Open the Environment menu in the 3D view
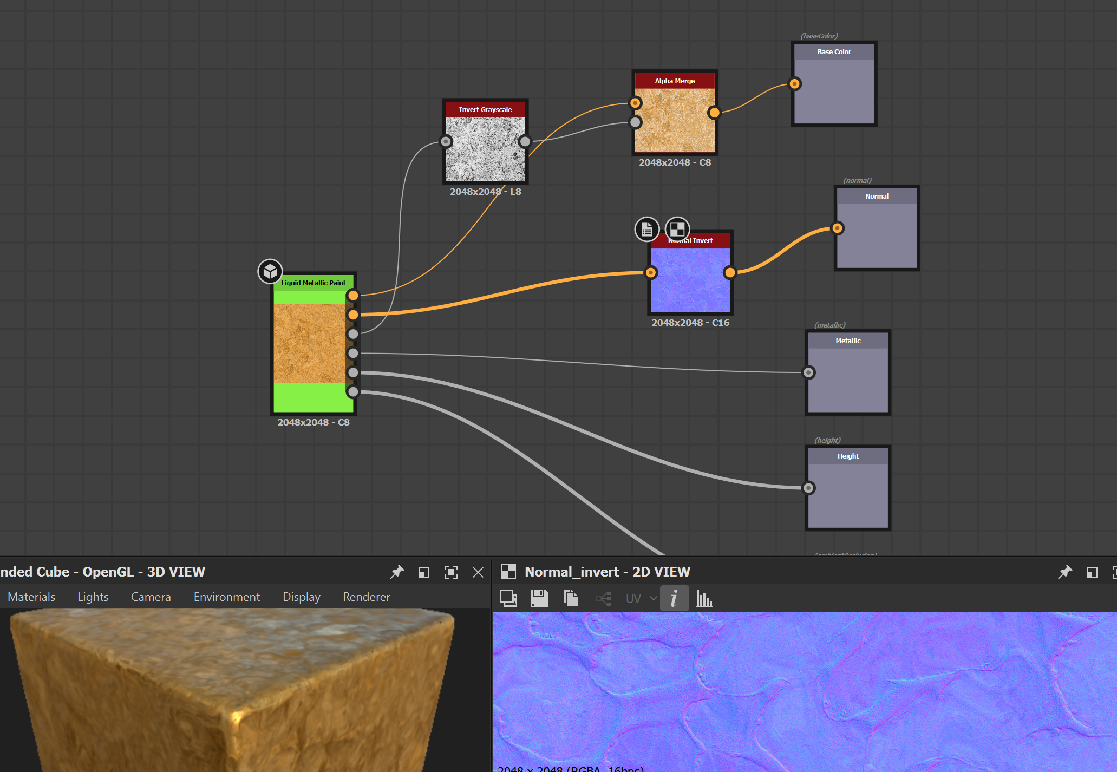This screenshot has width=1117, height=772. point(226,597)
